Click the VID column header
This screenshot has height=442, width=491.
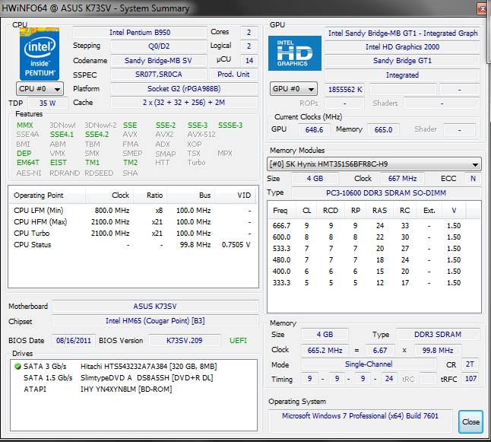pyautogui.click(x=236, y=196)
